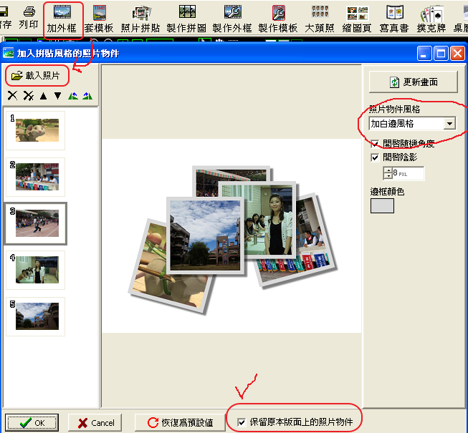This screenshot has width=468, height=433.
Task: Open the 大頭照 ID photo tool
Action: click(319, 18)
